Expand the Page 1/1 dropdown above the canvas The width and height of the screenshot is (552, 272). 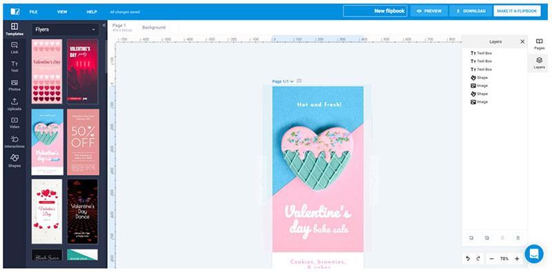[283, 81]
